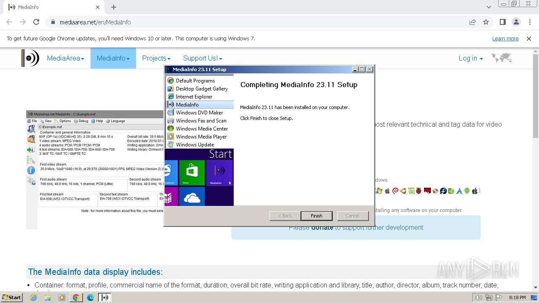Click the Ubuntu download icon
The height and width of the screenshot is (303, 539).
click(403, 191)
